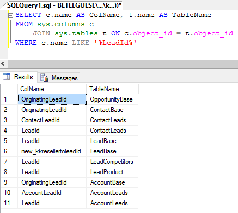Select the LeadCompetitors cell

(112, 162)
